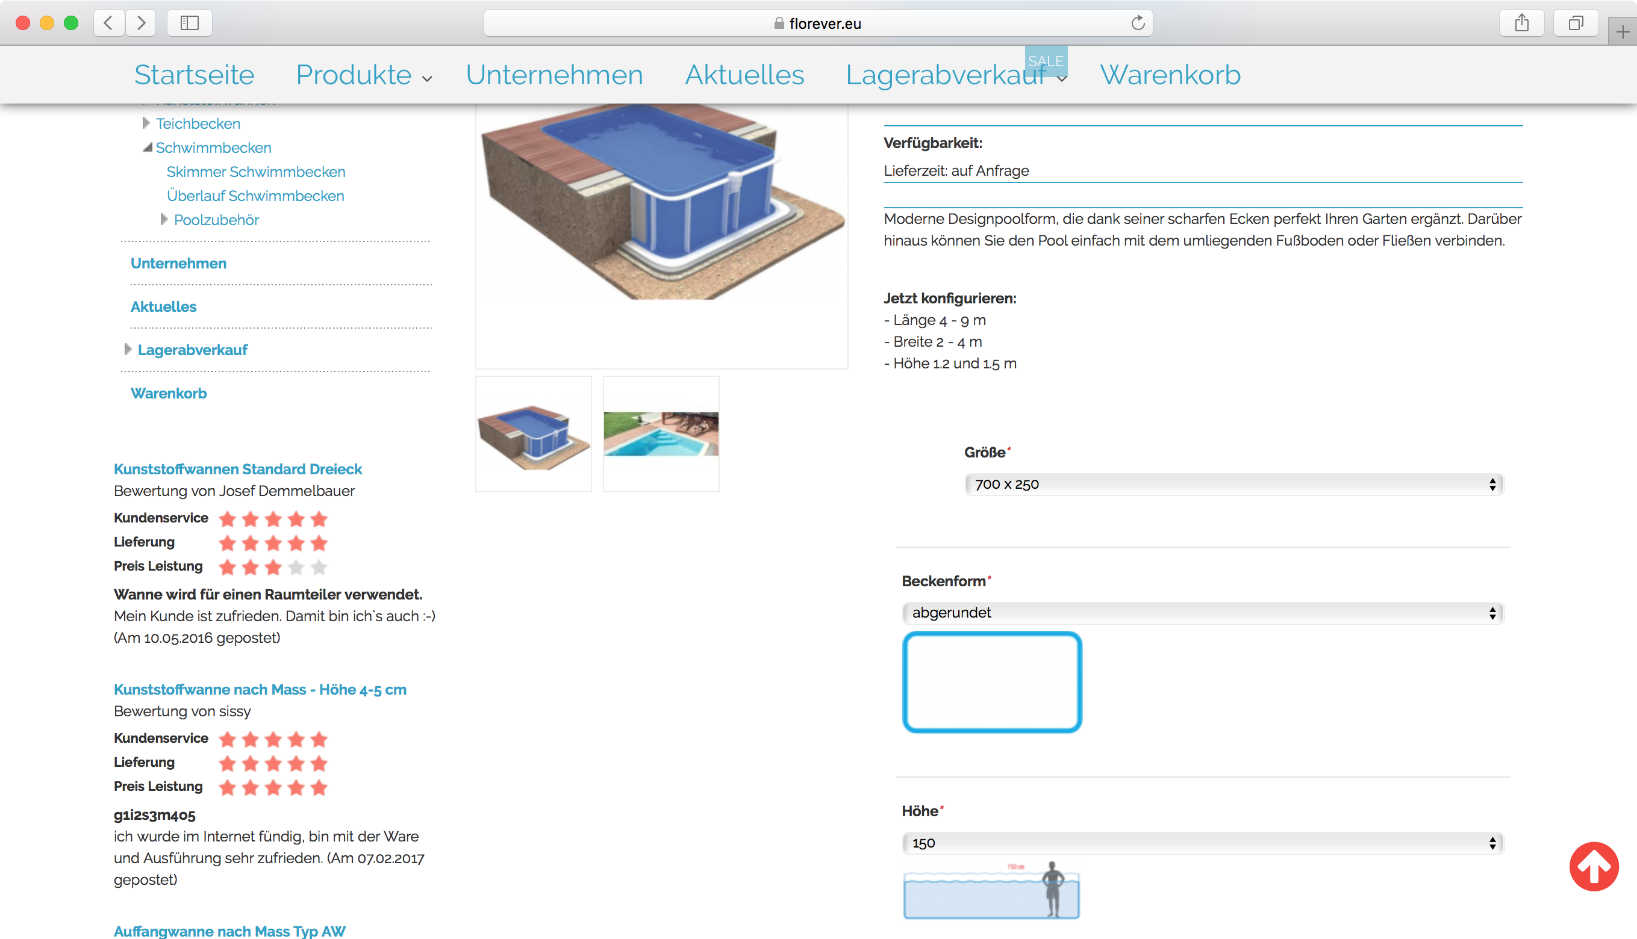Click sidebar Unternehmen link

(x=179, y=263)
